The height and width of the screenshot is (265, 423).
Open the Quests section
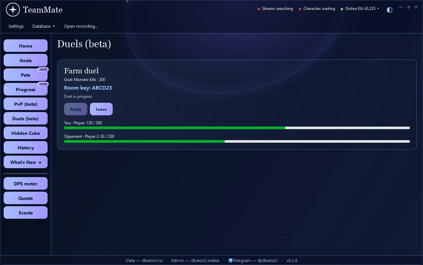tap(25, 198)
